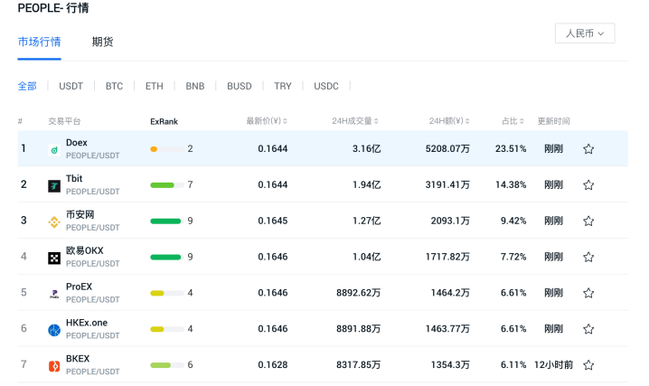Click the ProEX exchange logo icon

(54, 294)
